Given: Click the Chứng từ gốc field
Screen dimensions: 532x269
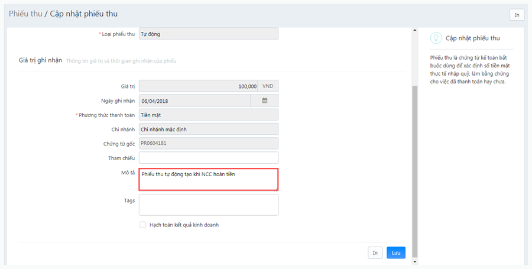Looking at the screenshot, I should (x=209, y=143).
